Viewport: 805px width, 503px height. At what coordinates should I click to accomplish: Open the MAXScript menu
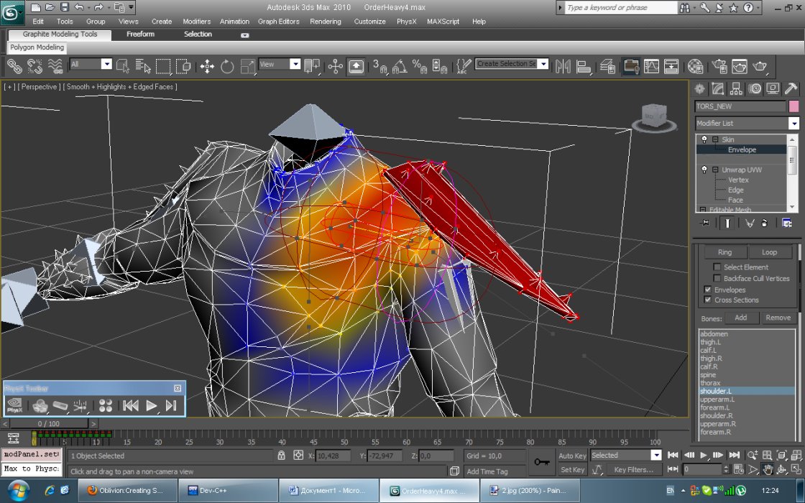[x=443, y=22]
